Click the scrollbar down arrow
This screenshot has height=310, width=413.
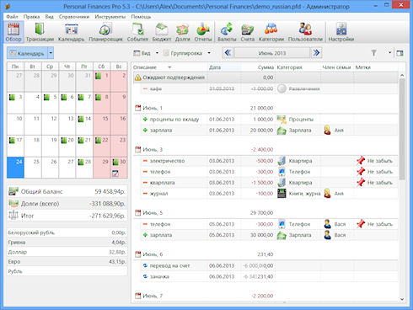[402, 299]
